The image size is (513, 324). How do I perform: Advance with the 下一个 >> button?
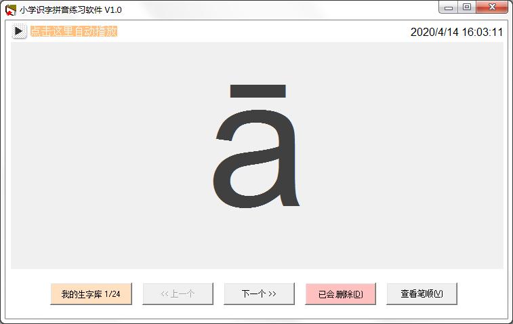click(259, 294)
